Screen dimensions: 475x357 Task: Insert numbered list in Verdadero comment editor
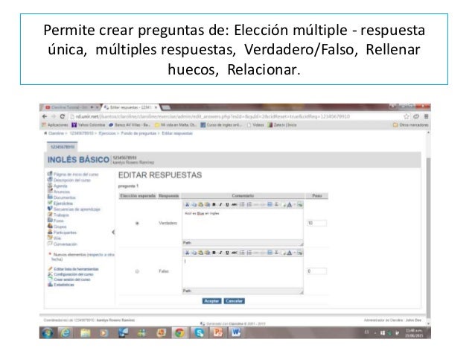click(249, 205)
